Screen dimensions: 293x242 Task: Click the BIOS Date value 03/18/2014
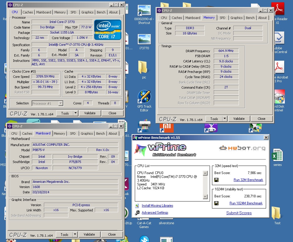(x=75, y=192)
